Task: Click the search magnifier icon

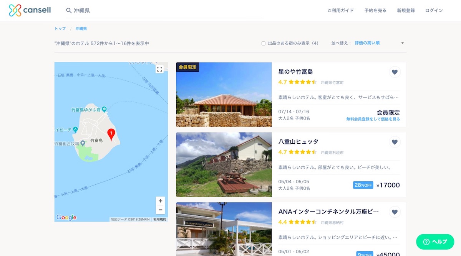Action: click(x=69, y=11)
